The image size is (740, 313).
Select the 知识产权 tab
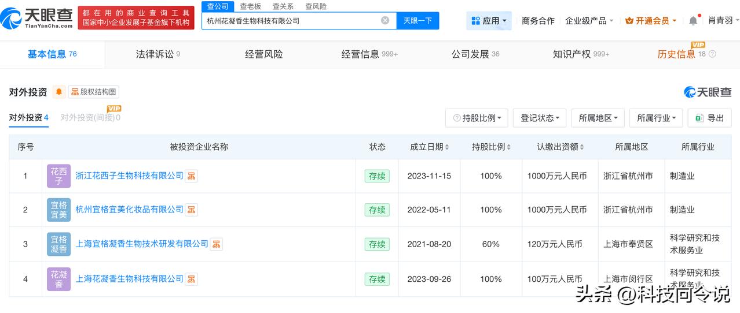pos(581,54)
